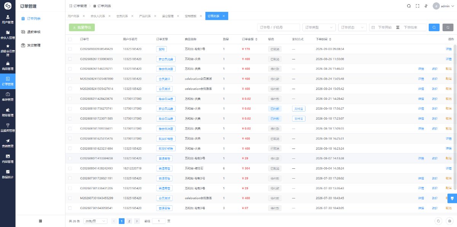457x227 pixels.
Task: Open 数据统计 chart icon in sidebar
Action: pyautogui.click(x=8, y=172)
